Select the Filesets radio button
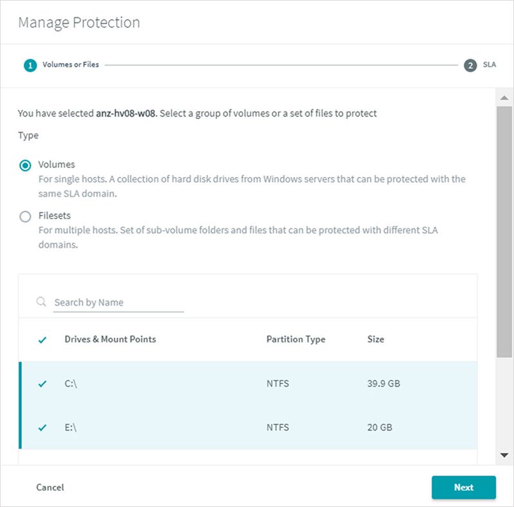Image resolution: width=514 pixels, height=507 pixels. coord(25,216)
